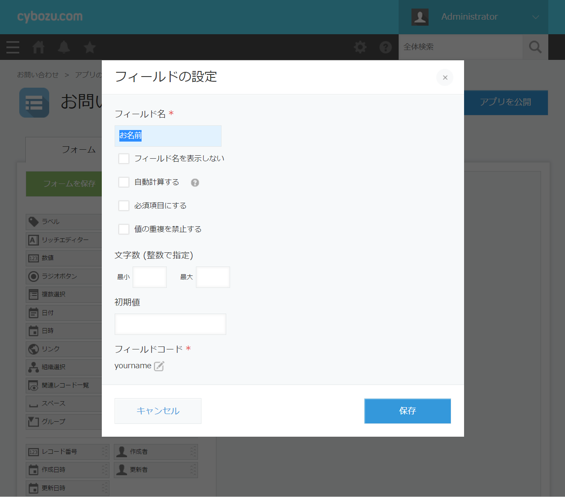The image size is (565, 497).
Task: Toggle the 自動計算する checkbox
Action: pos(124,182)
